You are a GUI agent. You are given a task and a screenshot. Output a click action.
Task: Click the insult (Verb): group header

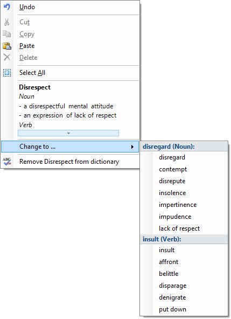184,239
